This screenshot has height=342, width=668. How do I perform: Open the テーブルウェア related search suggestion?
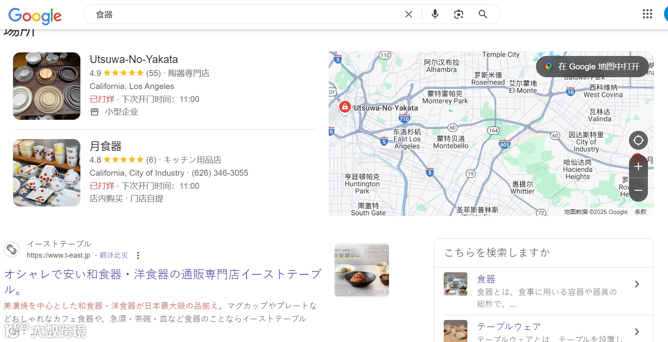pyautogui.click(x=509, y=327)
